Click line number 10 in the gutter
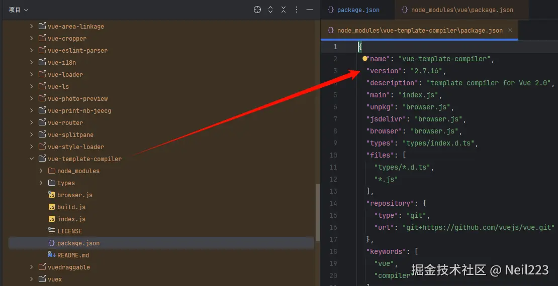Screen dimensions: 558x286 point(333,155)
